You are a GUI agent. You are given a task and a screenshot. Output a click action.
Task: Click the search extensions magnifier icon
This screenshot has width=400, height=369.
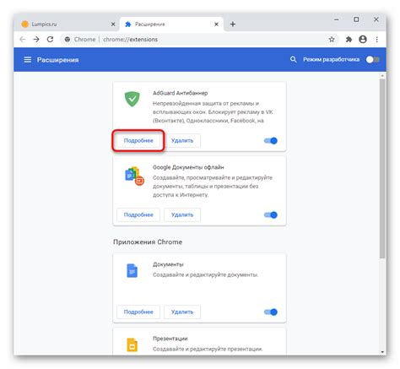(x=293, y=59)
